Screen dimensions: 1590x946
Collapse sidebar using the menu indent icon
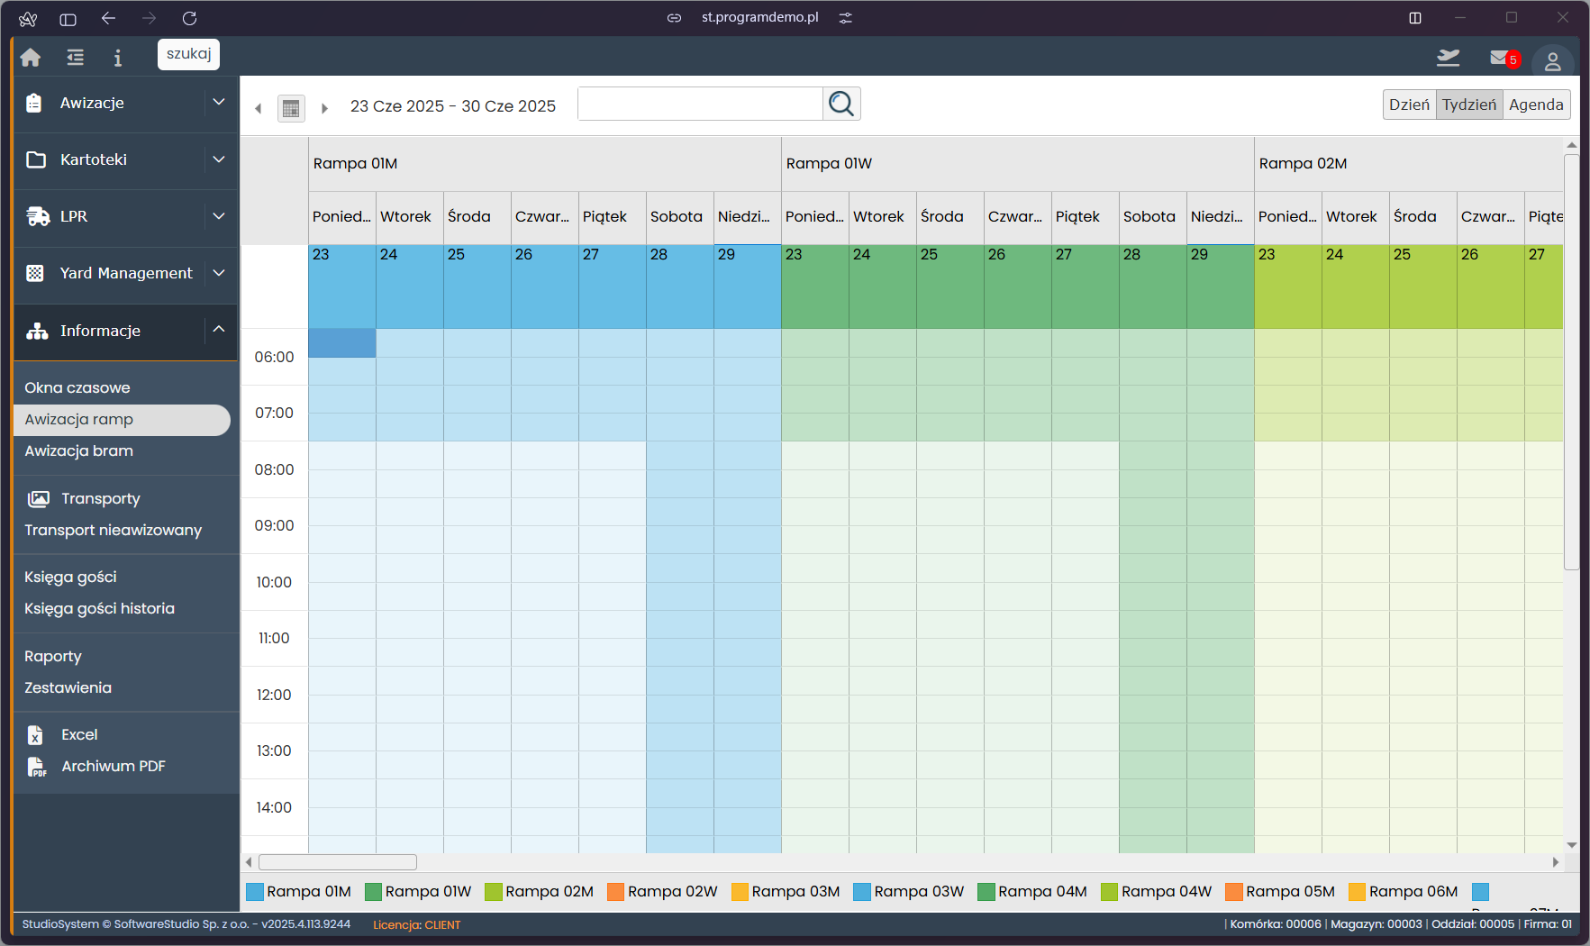coord(75,58)
